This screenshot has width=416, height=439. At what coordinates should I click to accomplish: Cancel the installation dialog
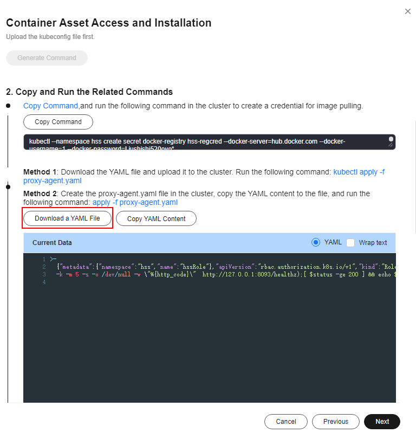tap(285, 421)
